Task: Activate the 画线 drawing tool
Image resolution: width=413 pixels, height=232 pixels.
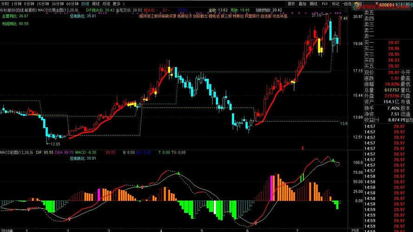Action: (x=314, y=3)
